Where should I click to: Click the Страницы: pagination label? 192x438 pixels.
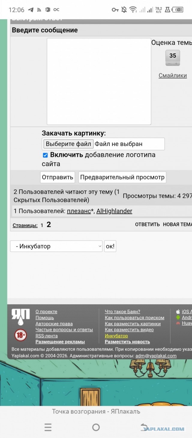pos(25,225)
